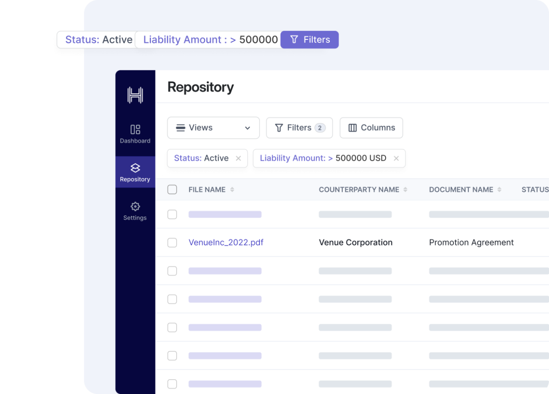This screenshot has width=549, height=394.
Task: Click the sort icon next to STATUS header
Action: (548, 189)
